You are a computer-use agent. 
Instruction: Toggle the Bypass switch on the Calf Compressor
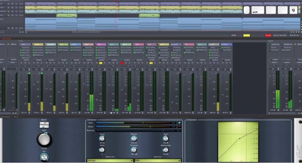(x=44, y=124)
